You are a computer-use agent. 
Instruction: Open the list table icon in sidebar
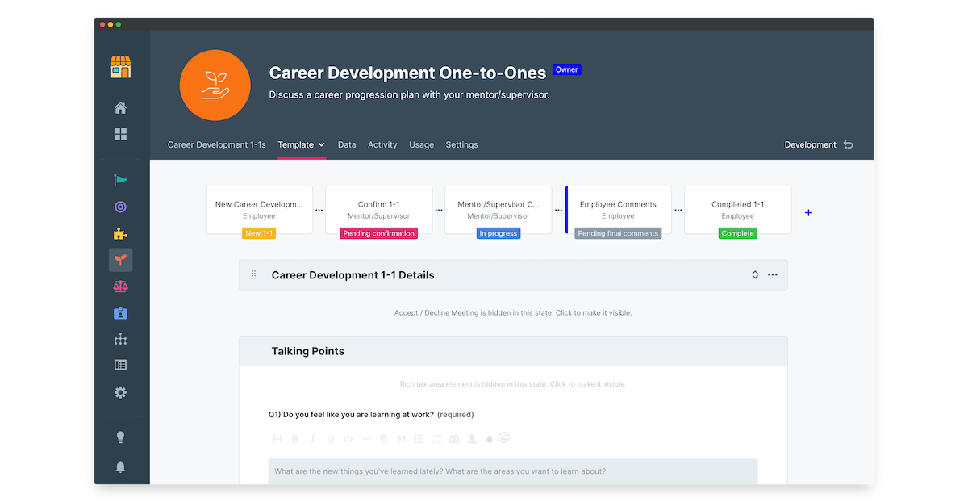point(120,365)
